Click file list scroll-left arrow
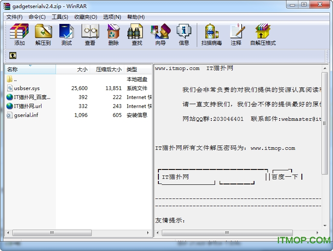 [x=8, y=233]
